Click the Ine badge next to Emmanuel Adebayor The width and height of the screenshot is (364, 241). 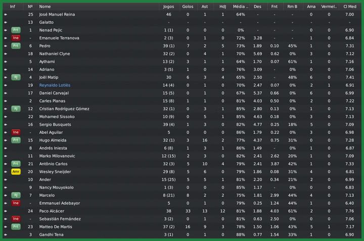point(16,203)
